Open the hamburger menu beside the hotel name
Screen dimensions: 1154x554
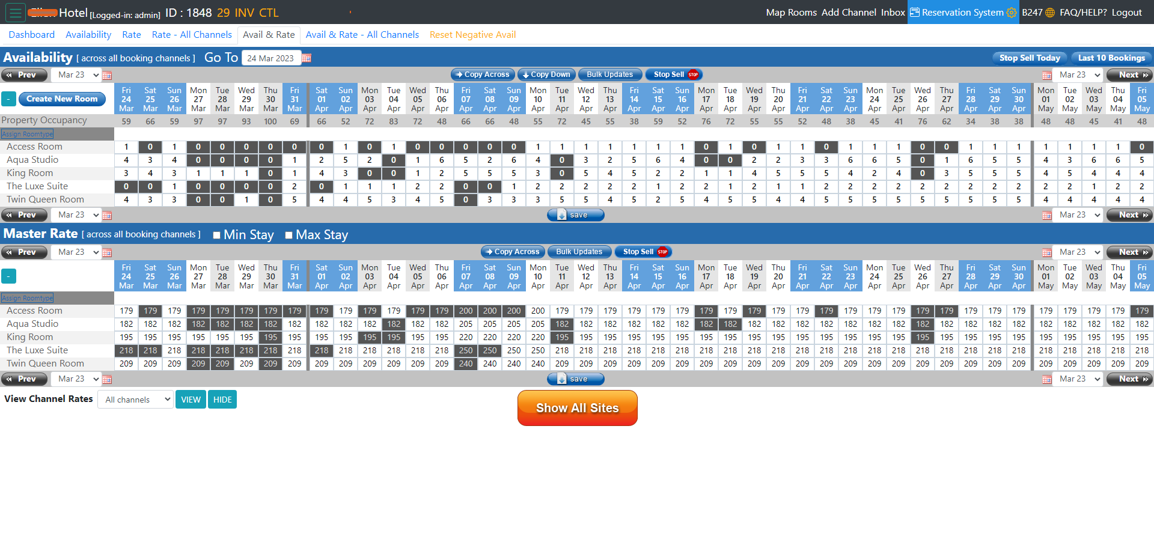pos(15,12)
